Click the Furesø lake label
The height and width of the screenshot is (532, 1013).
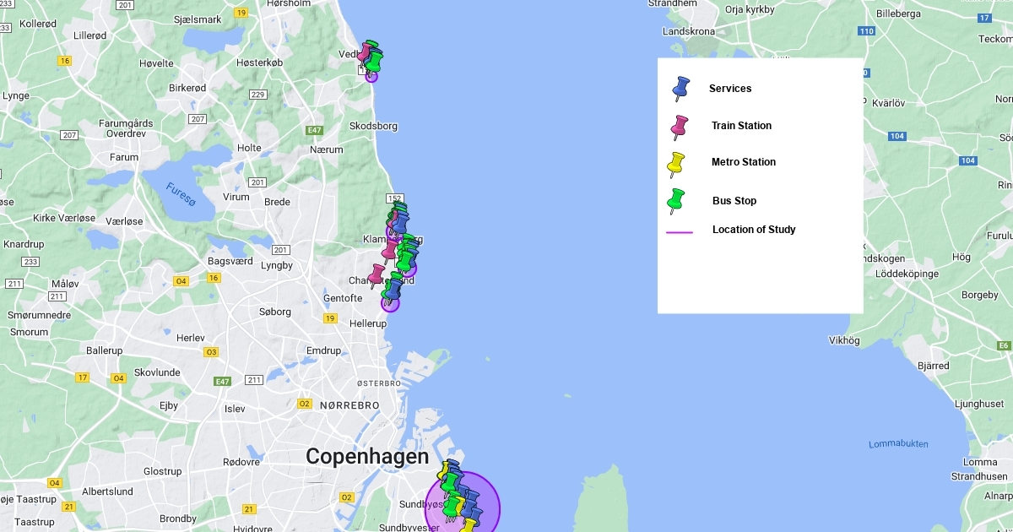click(x=180, y=193)
